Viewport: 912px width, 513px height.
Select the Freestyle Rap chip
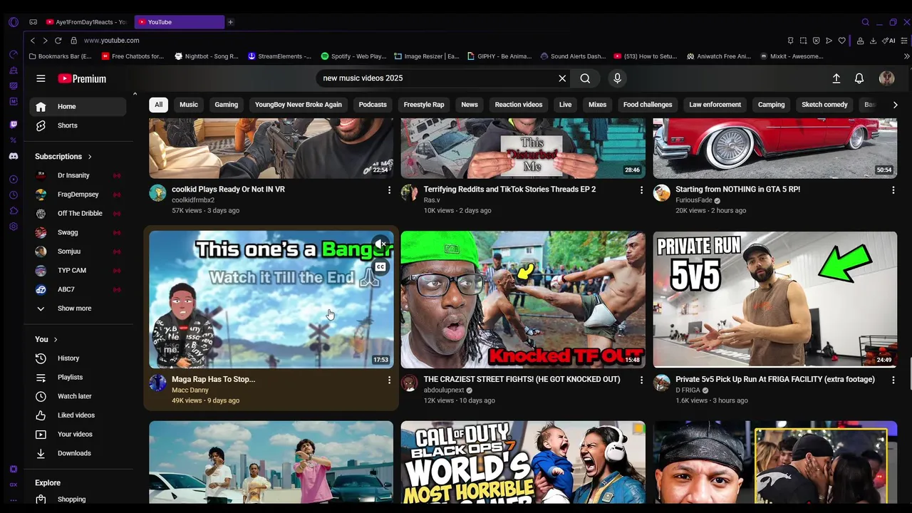(424, 105)
